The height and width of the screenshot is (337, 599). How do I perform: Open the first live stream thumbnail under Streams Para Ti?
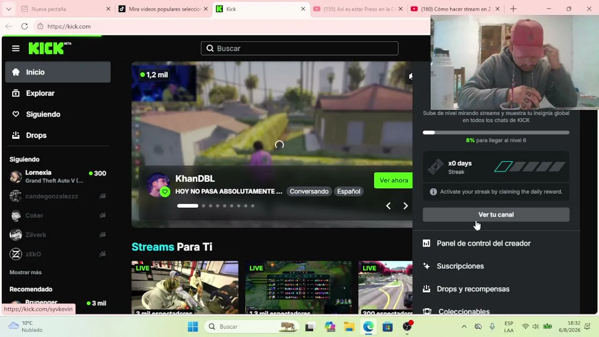pos(185,287)
